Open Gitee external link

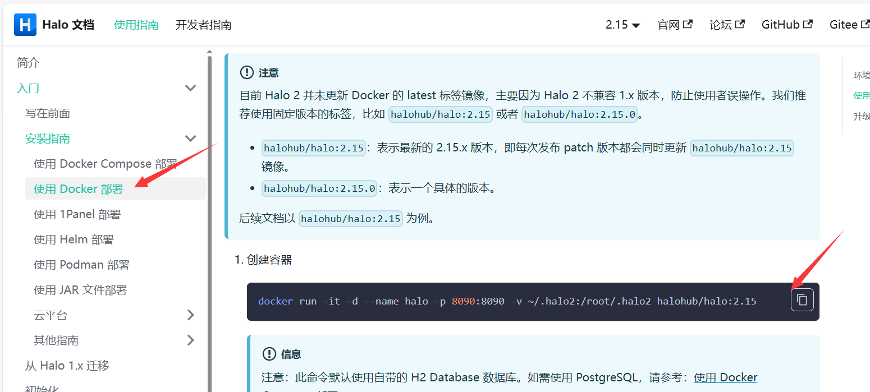point(849,25)
